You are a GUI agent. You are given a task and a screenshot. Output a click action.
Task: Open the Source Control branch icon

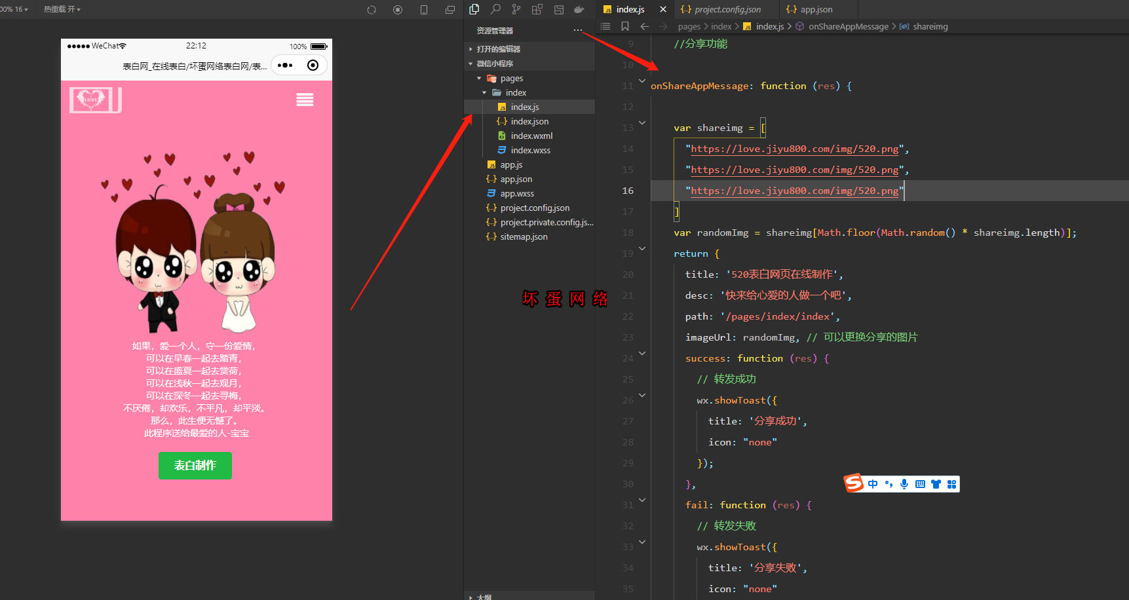click(516, 9)
